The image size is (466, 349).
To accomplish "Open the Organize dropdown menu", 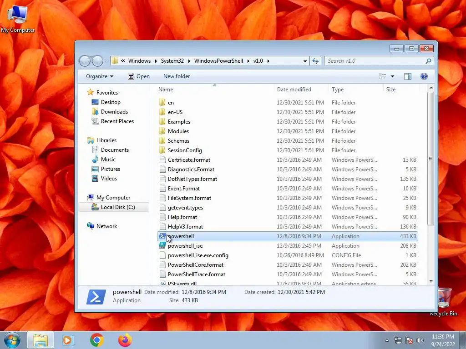I will (100, 76).
